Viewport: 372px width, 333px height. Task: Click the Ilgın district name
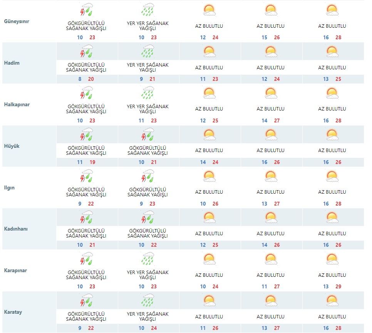click(9, 187)
